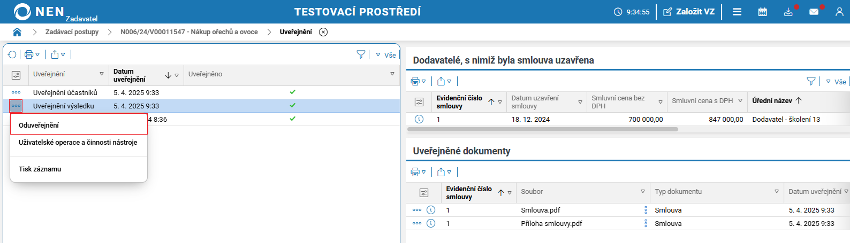Image resolution: width=850 pixels, height=243 pixels.
Task: Expand the Vše filter dropdown in left panel
Action: 386,55
